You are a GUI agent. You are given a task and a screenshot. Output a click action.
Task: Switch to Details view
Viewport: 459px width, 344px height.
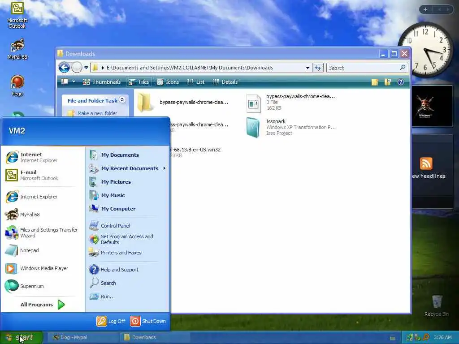click(x=225, y=82)
